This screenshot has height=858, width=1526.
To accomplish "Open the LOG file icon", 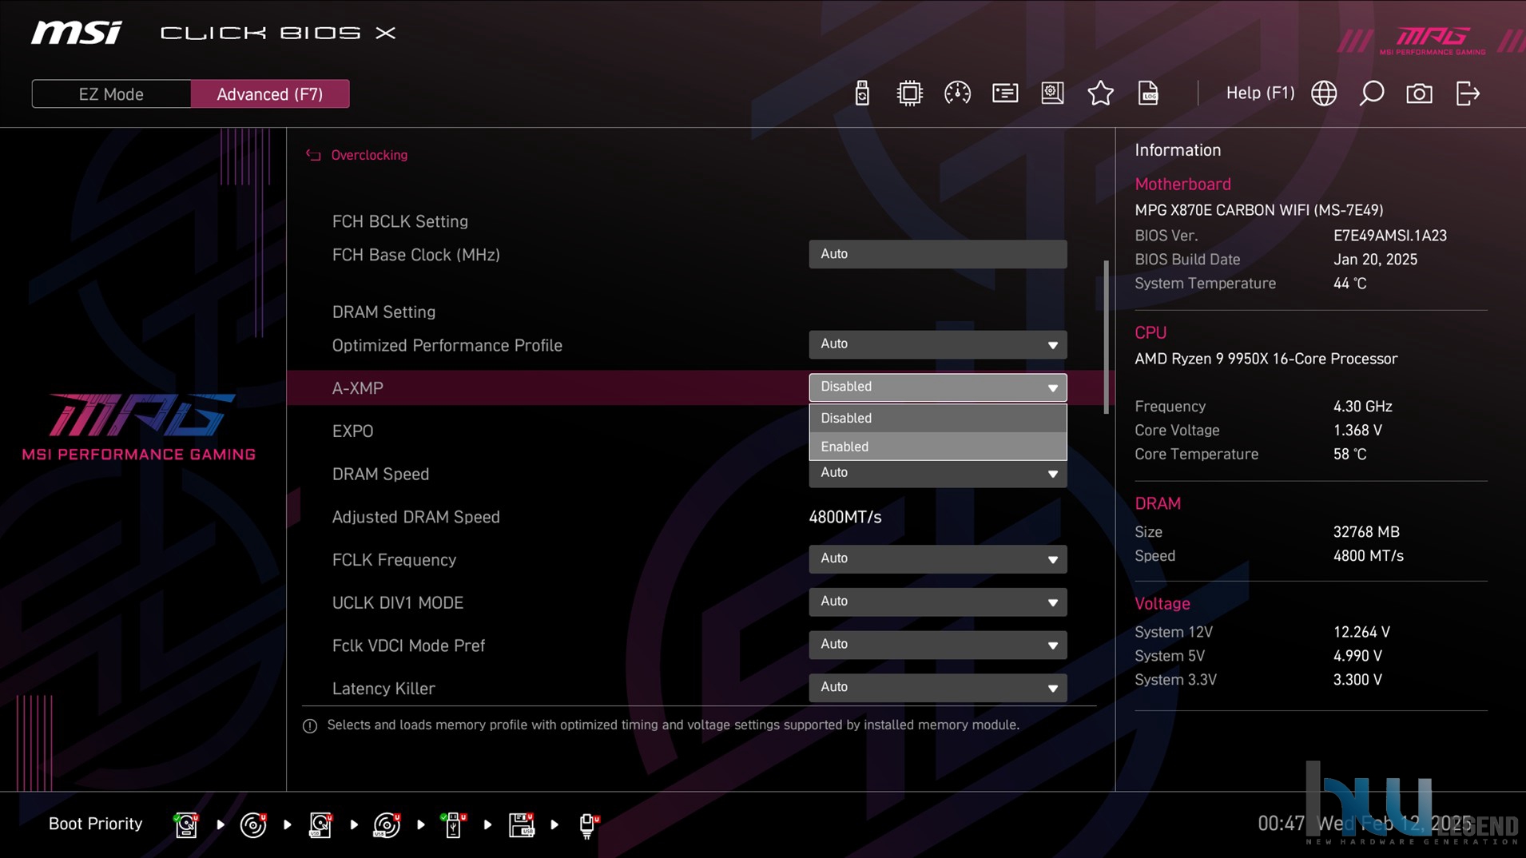I will click(1148, 93).
